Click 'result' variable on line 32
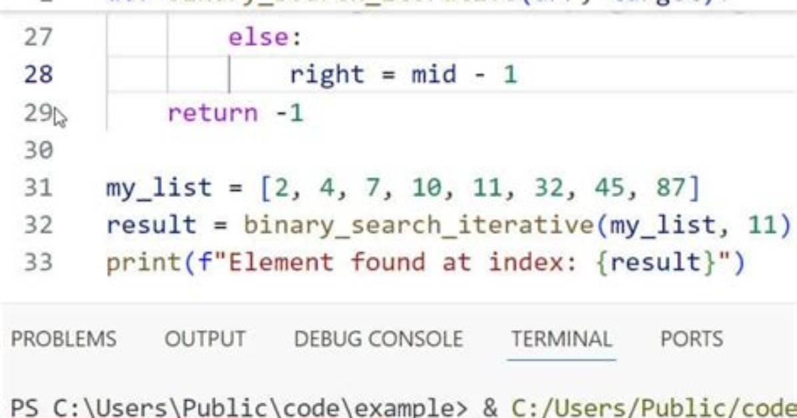 [x=151, y=225]
